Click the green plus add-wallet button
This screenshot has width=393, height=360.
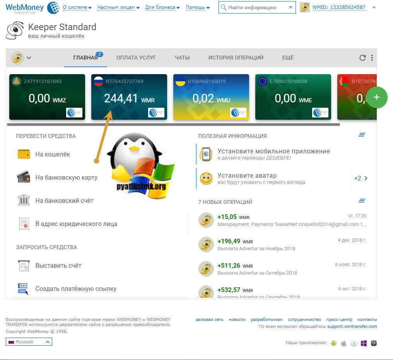pos(376,98)
